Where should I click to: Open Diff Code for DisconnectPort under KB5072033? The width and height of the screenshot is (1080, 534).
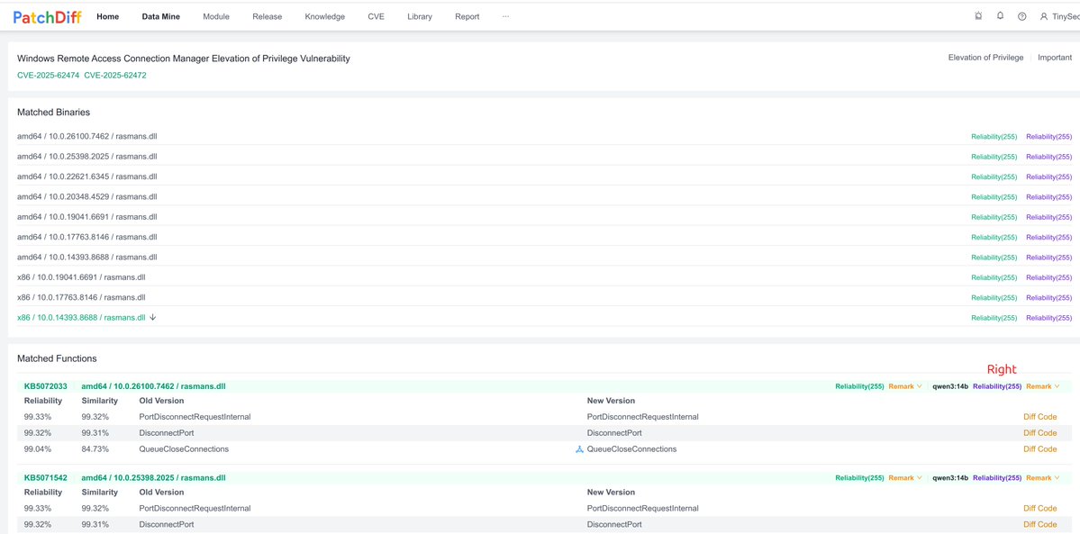tap(1040, 433)
